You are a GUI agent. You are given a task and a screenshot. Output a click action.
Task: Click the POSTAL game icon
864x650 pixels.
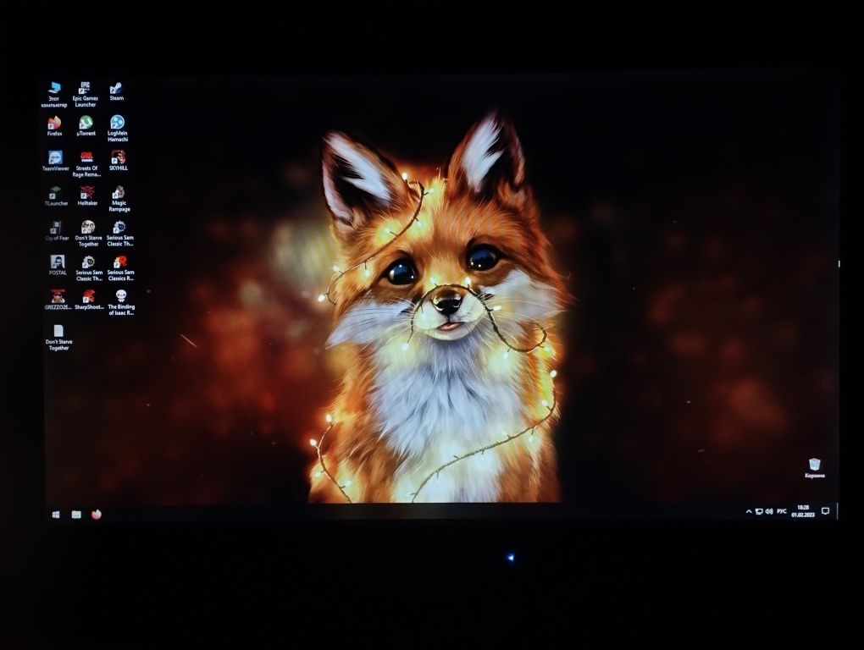coord(58,265)
